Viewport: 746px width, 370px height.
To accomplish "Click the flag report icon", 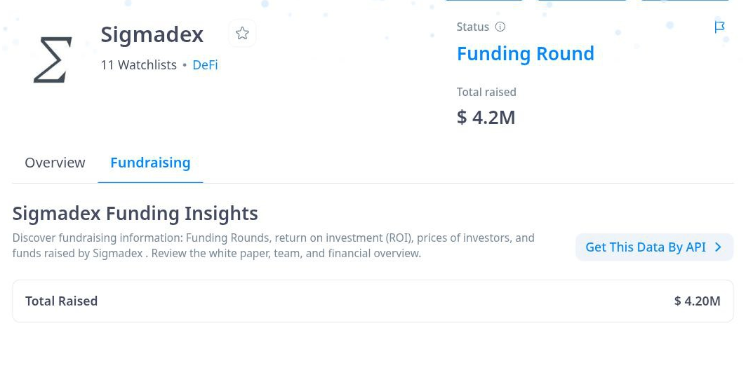I will tap(719, 27).
